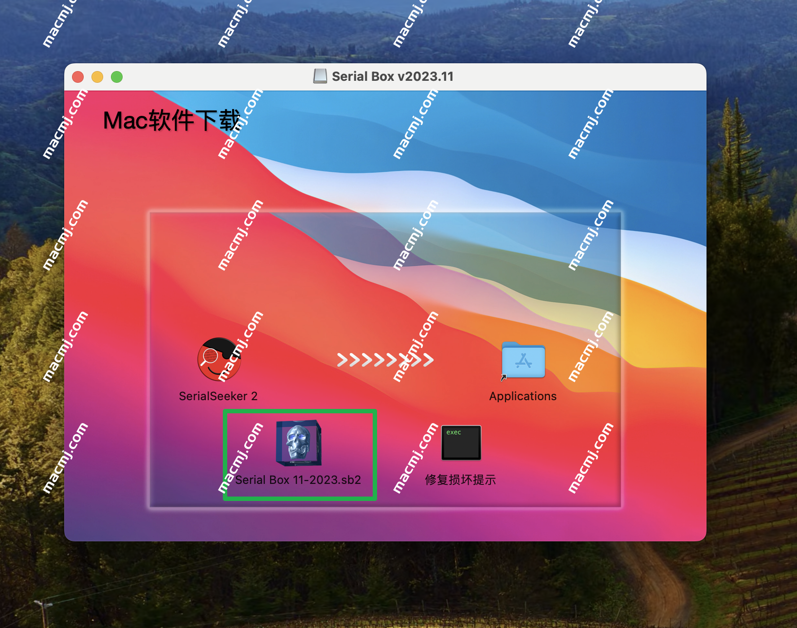
Task: Zoom the window with the green button
Action: 117,77
